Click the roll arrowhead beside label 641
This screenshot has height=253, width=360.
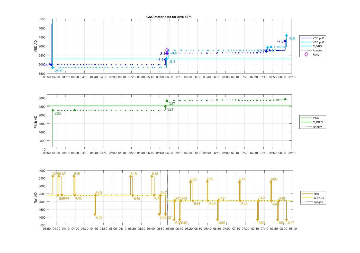pos(240,181)
